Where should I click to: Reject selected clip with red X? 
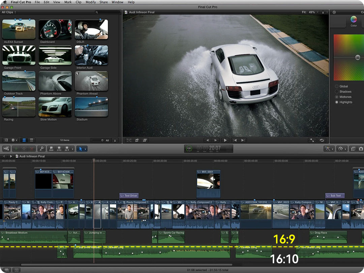(32, 149)
